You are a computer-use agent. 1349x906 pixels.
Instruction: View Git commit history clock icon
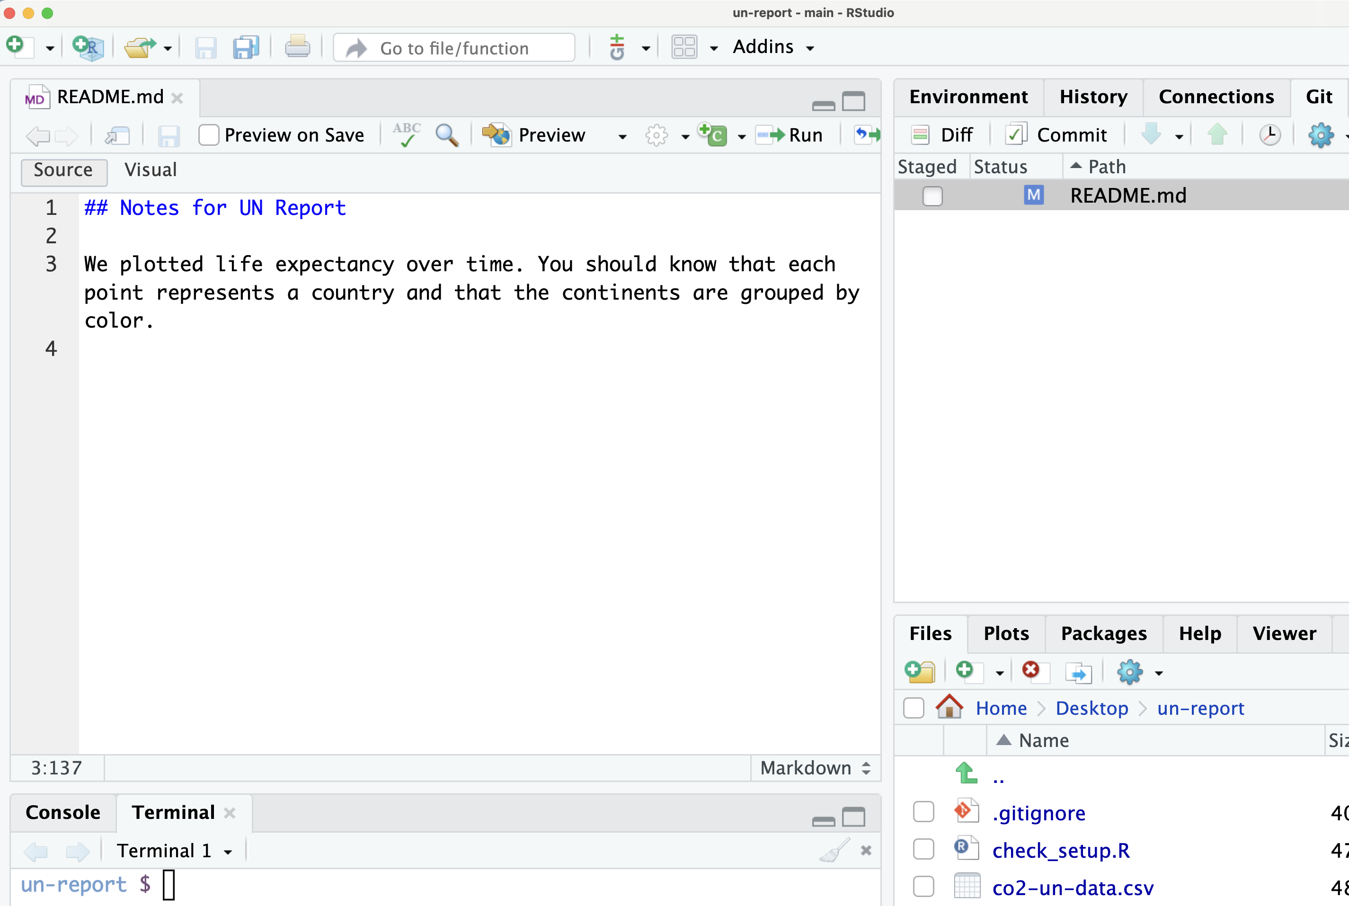[1270, 135]
